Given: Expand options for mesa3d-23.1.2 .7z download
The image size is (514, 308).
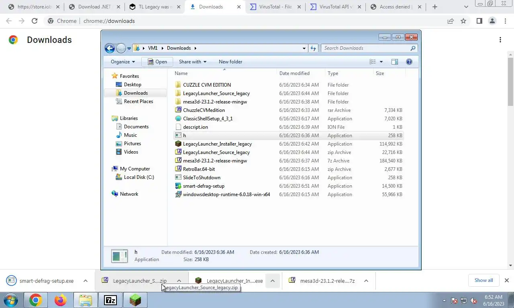Looking at the screenshot, I should [366, 281].
